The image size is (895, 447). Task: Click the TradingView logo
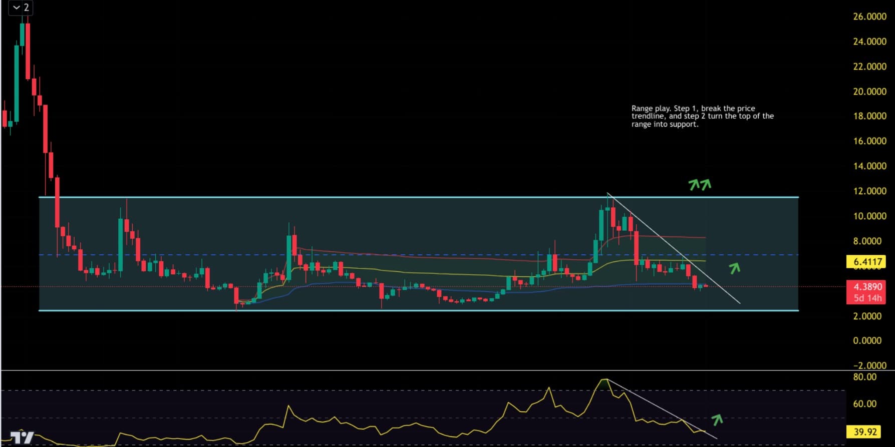pyautogui.click(x=22, y=438)
